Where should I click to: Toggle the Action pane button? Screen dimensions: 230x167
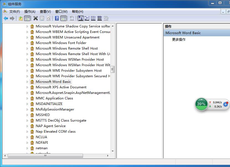pos(64,18)
